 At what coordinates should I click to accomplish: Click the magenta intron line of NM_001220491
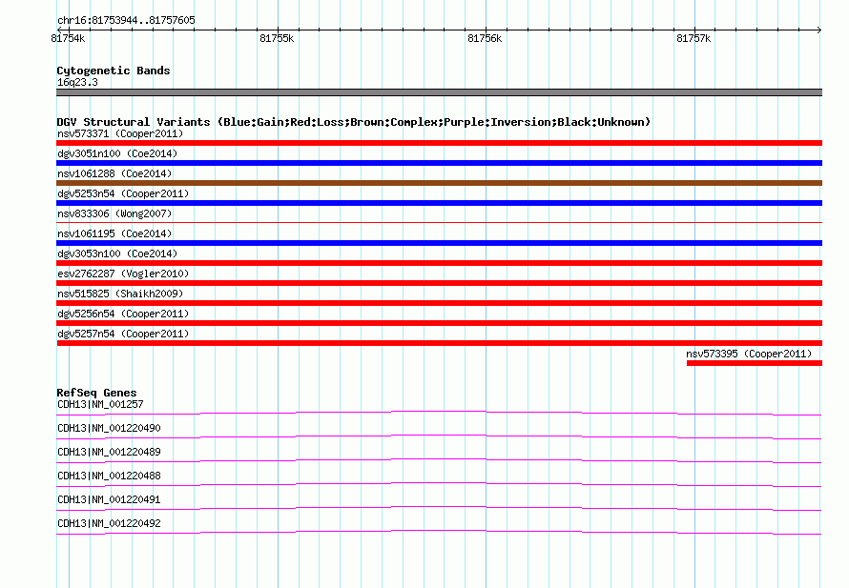click(439, 507)
